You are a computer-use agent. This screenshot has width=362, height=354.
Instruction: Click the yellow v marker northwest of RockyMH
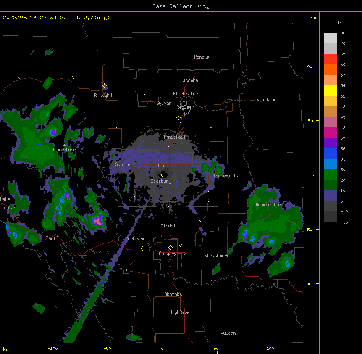coord(73,77)
